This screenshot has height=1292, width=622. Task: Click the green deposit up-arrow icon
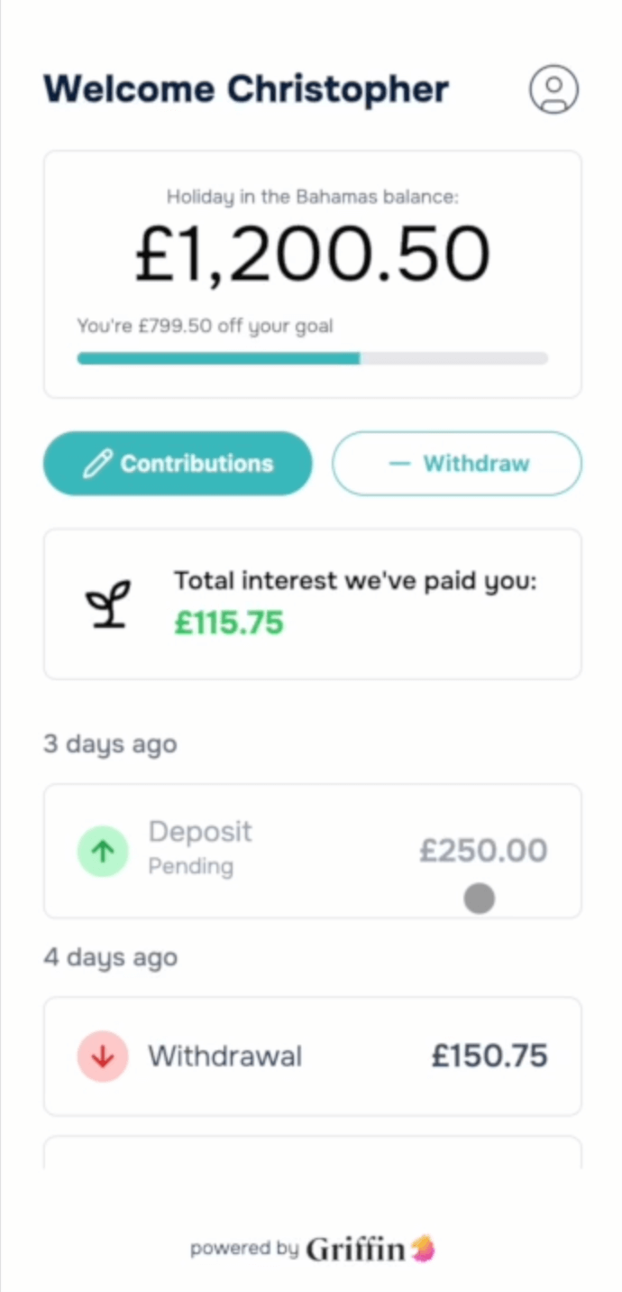103,851
